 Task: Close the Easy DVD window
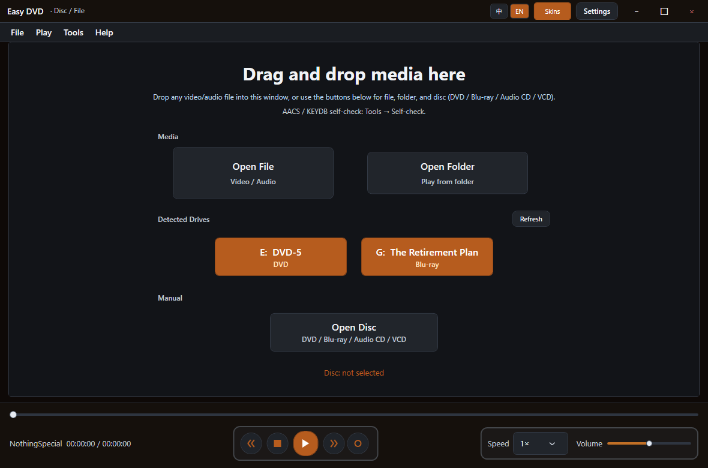(692, 11)
